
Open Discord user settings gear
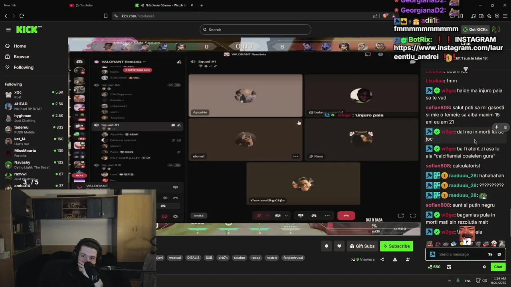coord(175,216)
